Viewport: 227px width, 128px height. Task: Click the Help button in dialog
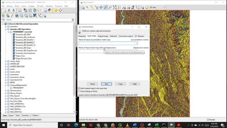134,84
